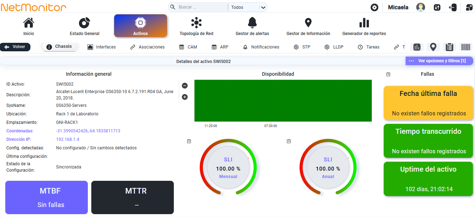
Task: Click the clipboard icon beside Fallas
Action: coord(388,74)
